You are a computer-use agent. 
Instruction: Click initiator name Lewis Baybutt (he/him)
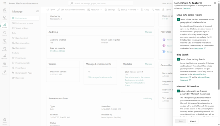(x=111, y=117)
